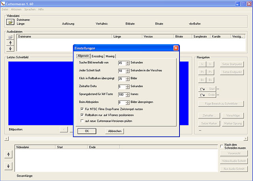The height and width of the screenshot is (181, 253).
Task: Close the Einstellungen dialog with X
Action: (176, 48)
